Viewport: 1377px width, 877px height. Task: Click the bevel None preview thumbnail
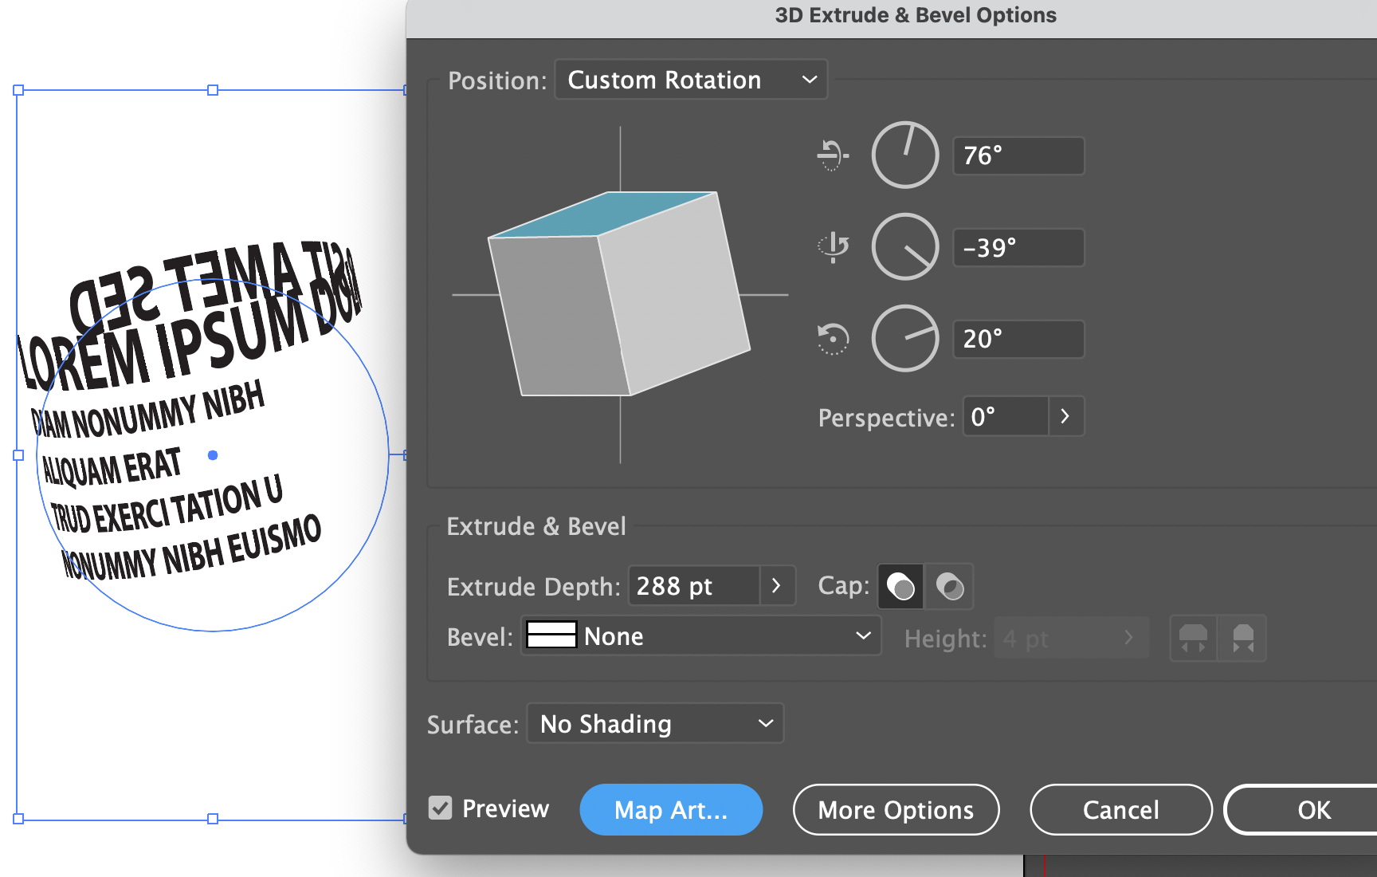point(551,635)
